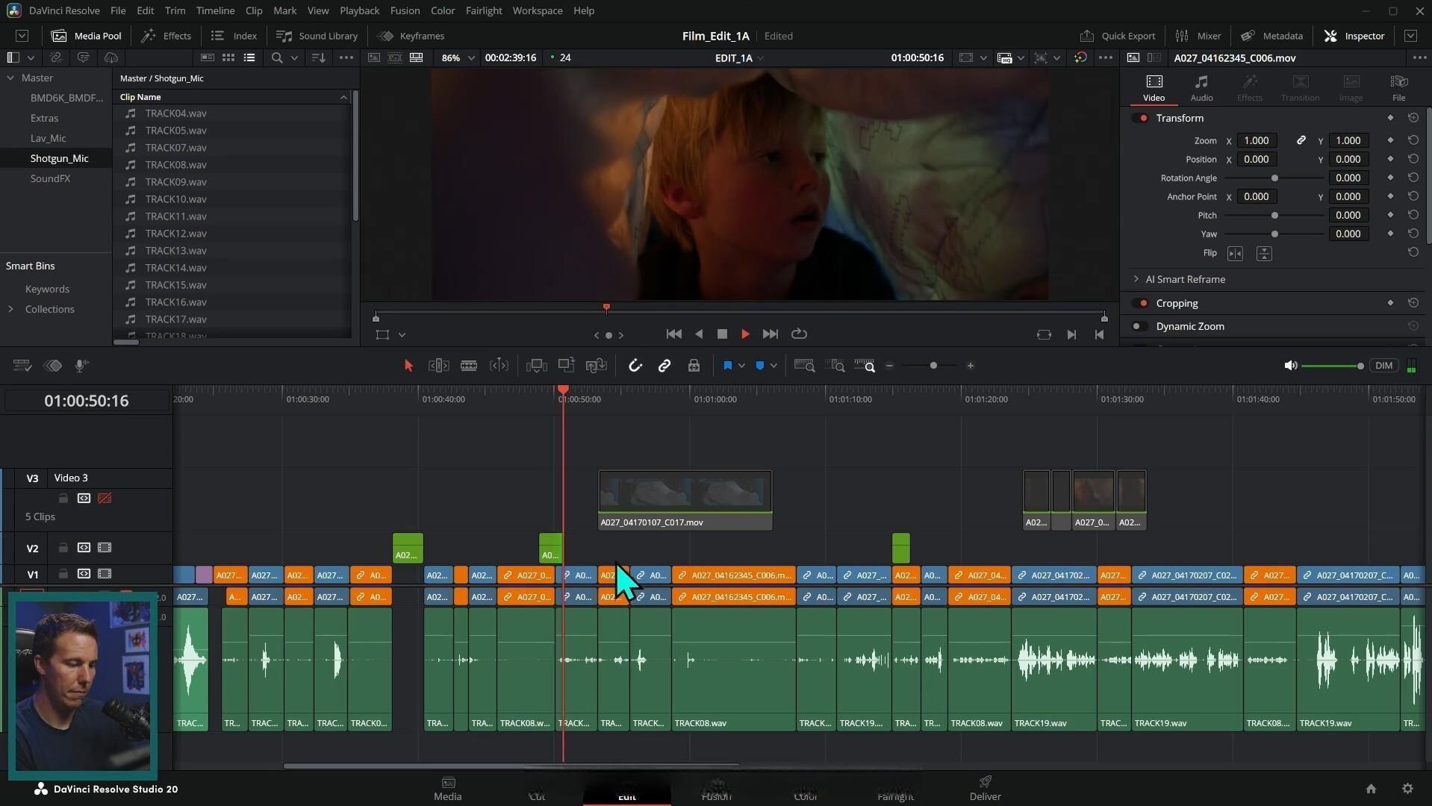Select the arrow Selection Mode tool
Screen dimensions: 1432x806
[x=408, y=366]
